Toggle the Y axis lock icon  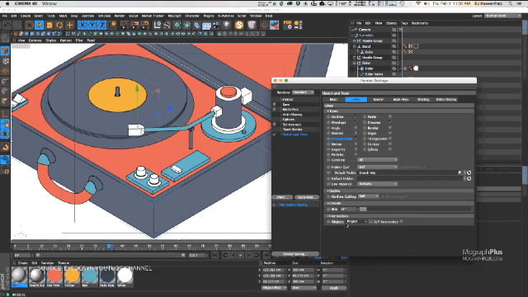(x=92, y=25)
